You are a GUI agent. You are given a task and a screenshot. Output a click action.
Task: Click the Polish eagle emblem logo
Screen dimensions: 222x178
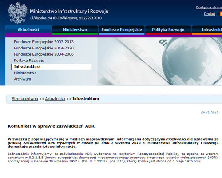(x=18, y=13)
